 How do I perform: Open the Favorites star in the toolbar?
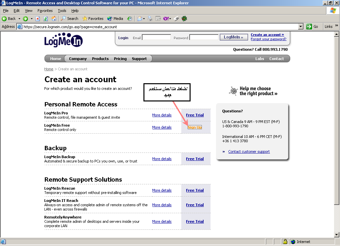coord(93,19)
